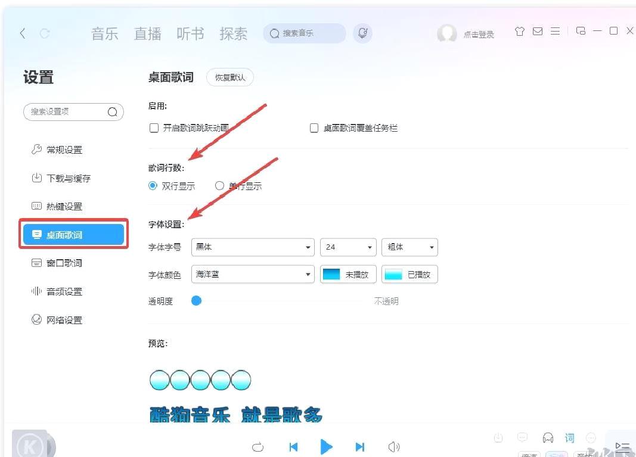Image resolution: width=636 pixels, height=457 pixels.
Task: Open 窗口歌词 settings section
Action: point(57,263)
